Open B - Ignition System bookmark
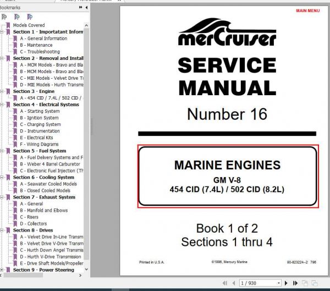This screenshot has width=330, height=291. (x=40, y=118)
